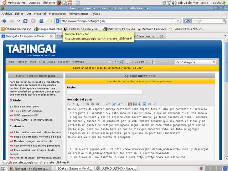Click the Buscador link in Taringa nav
Viewport: 228px width, 171px height.
[63, 62]
